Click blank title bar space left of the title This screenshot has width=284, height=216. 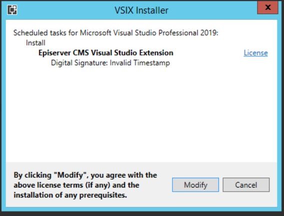65,10
